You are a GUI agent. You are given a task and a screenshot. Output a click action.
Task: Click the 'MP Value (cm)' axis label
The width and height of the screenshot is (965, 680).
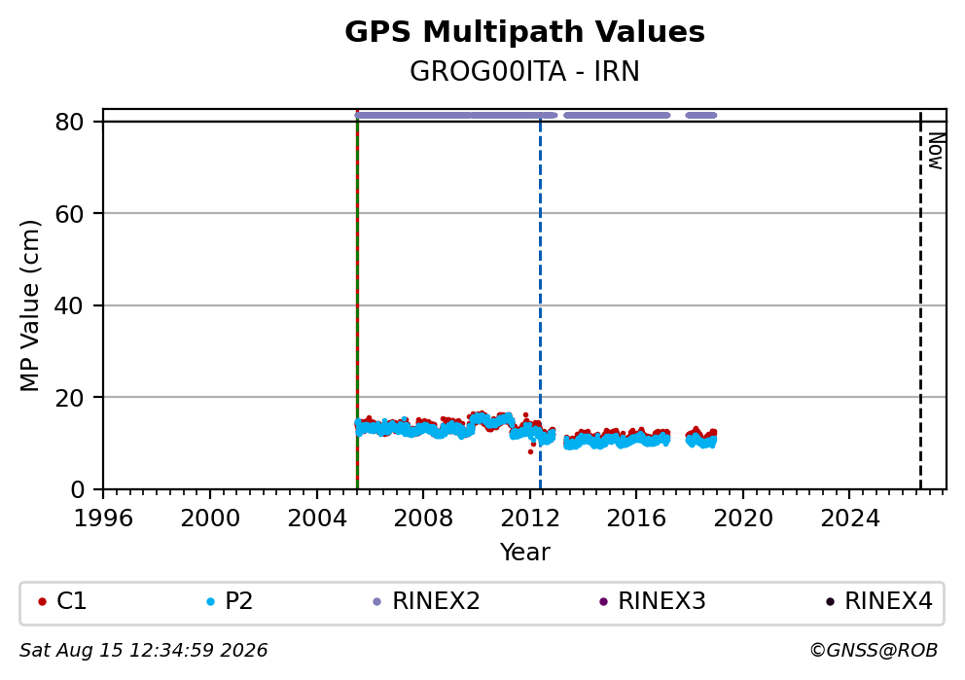(29, 305)
